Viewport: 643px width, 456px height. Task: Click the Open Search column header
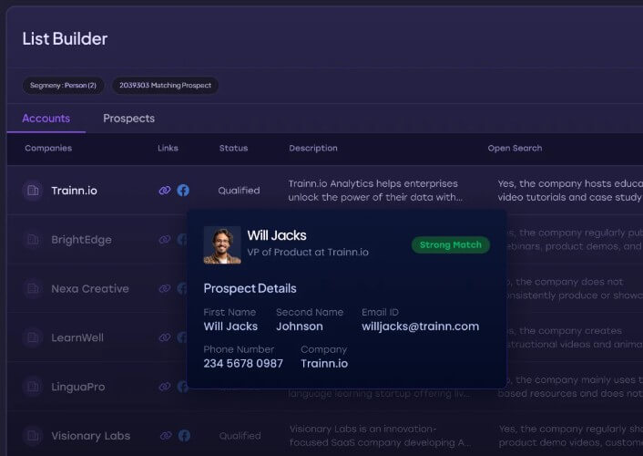coord(515,149)
